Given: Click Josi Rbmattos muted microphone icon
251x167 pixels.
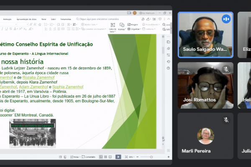Looking at the screenshot, I should click(x=226, y=69).
